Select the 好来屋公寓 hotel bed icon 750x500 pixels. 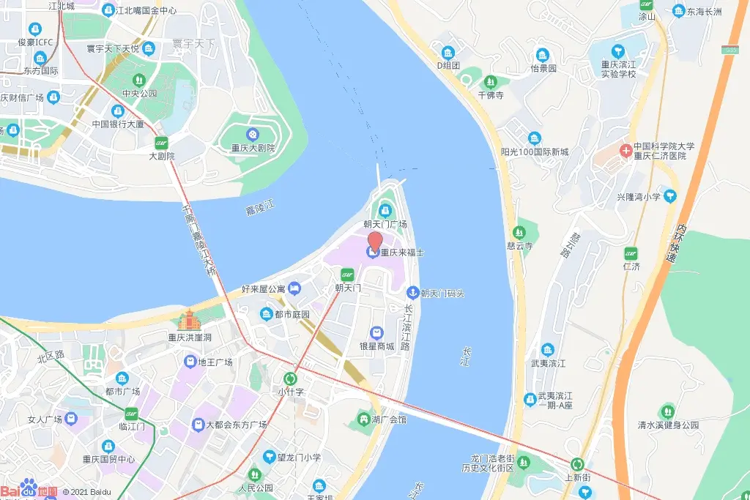(294, 288)
